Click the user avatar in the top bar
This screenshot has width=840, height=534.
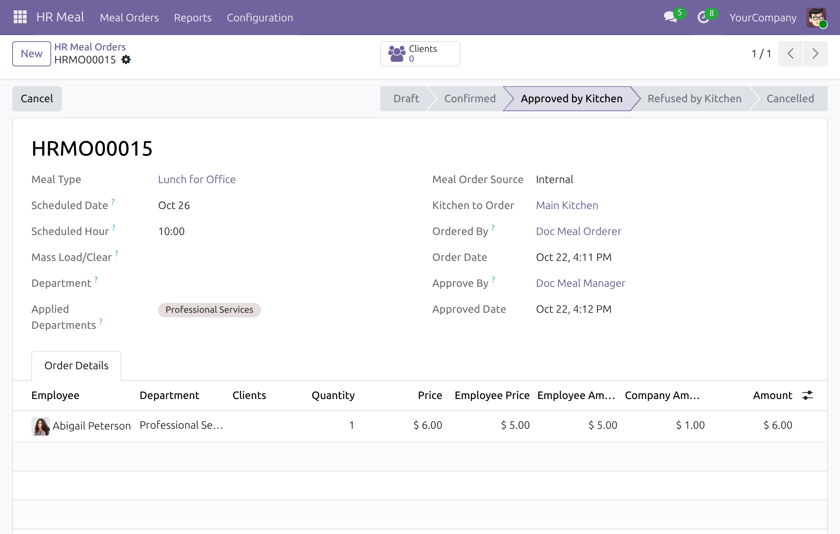[x=816, y=18]
